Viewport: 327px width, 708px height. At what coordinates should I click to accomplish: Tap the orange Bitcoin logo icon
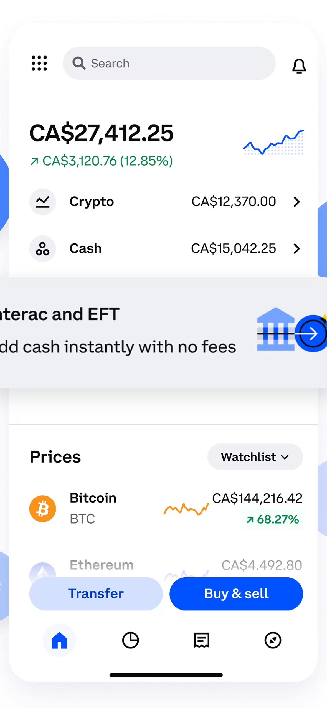click(x=42, y=509)
